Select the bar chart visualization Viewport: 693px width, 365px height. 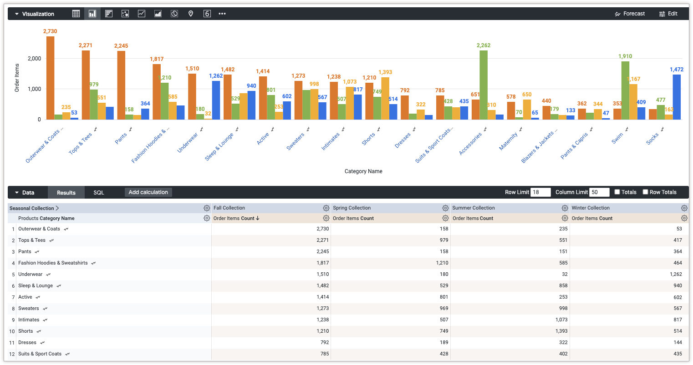click(108, 13)
